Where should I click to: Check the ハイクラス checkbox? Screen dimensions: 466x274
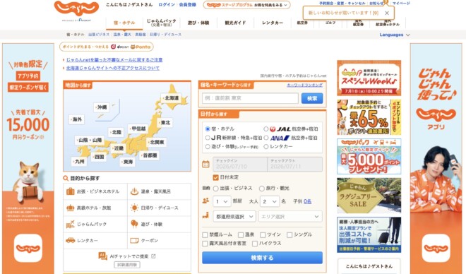(255, 244)
